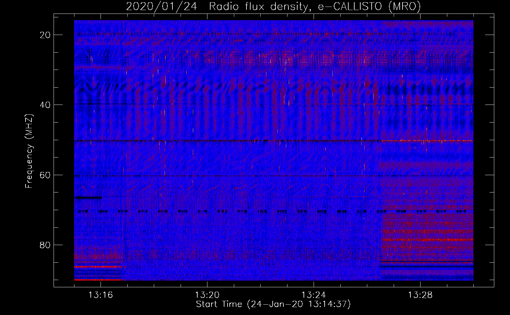Click the 13:24 time tick label
The width and height of the screenshot is (510, 315).
pyautogui.click(x=314, y=295)
